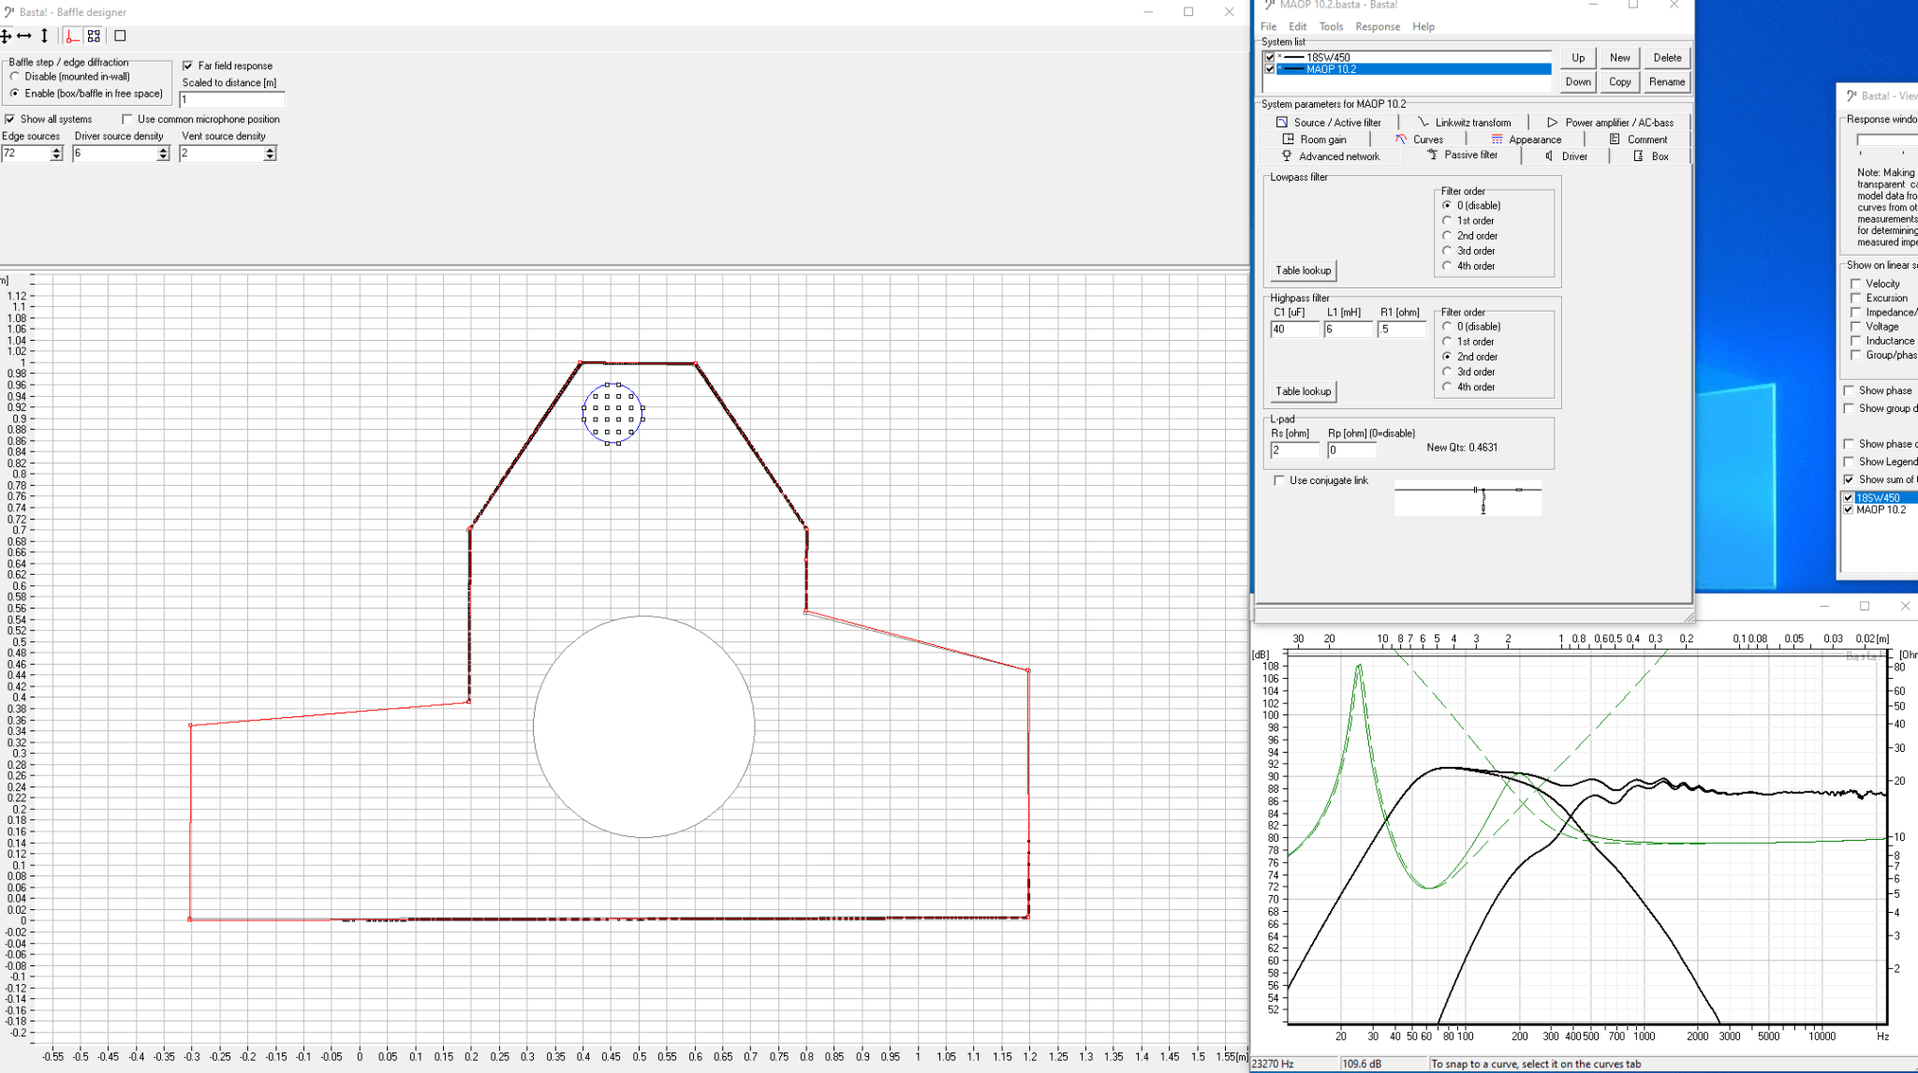Click the L1 [mH] highpass input field
Viewport: 1918px width, 1073px height.
[x=1348, y=330]
